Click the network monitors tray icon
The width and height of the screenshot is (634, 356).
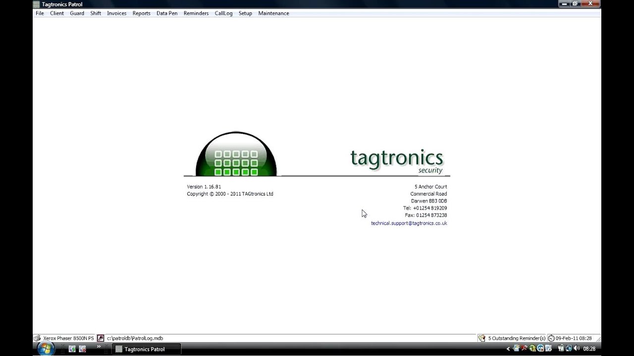pyautogui.click(x=569, y=349)
